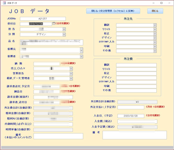Click 外注費 DTP/WP_入力 field
Viewport: 174px width, 150px height.
pos(136,82)
